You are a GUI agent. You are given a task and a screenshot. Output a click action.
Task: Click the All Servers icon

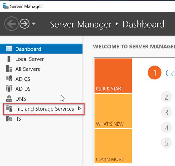[9, 69]
